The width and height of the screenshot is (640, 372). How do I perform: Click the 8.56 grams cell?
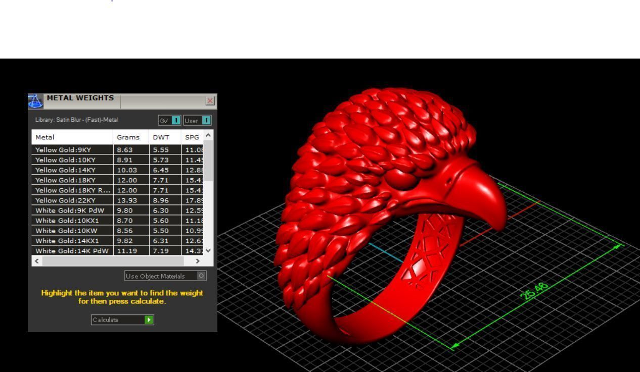[x=131, y=231]
